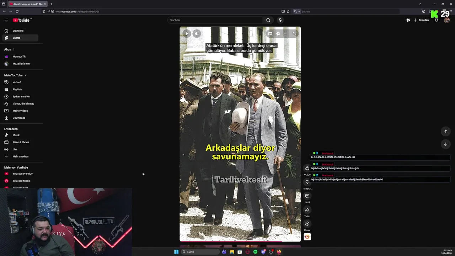Open the browser tab list dropdown

click(x=419, y=4)
